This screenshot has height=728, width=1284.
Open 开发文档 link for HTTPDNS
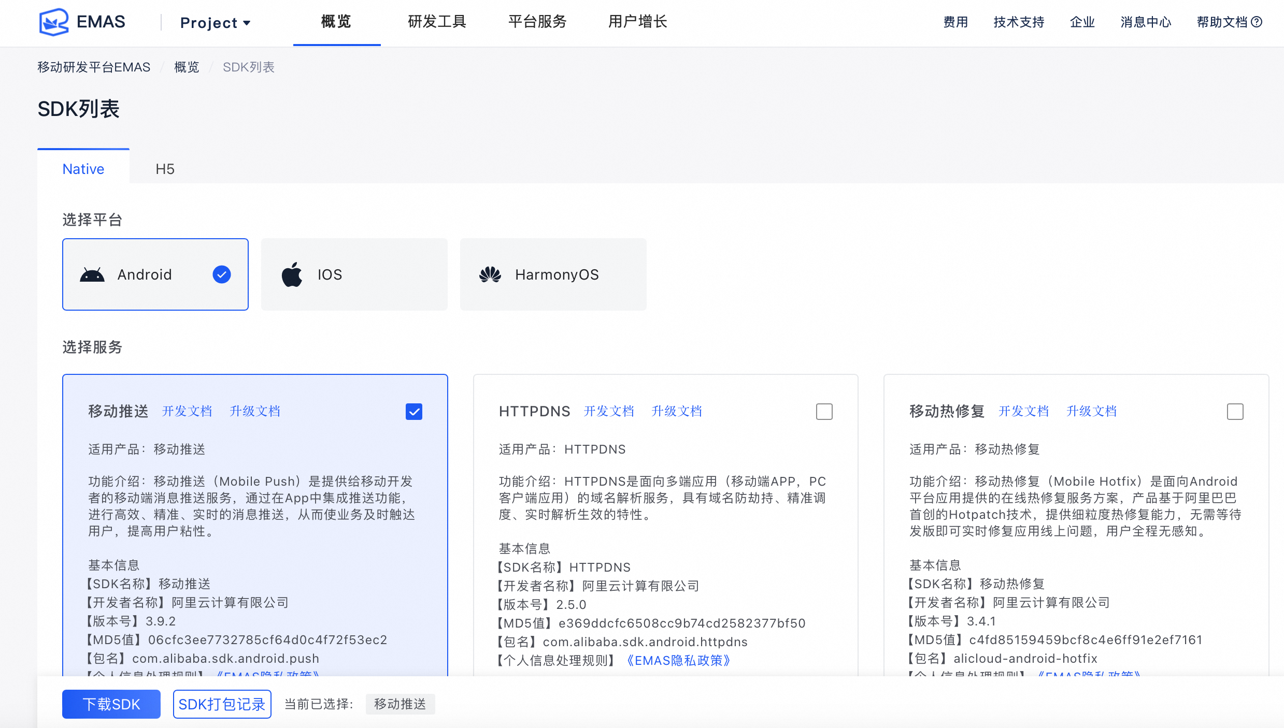(609, 411)
